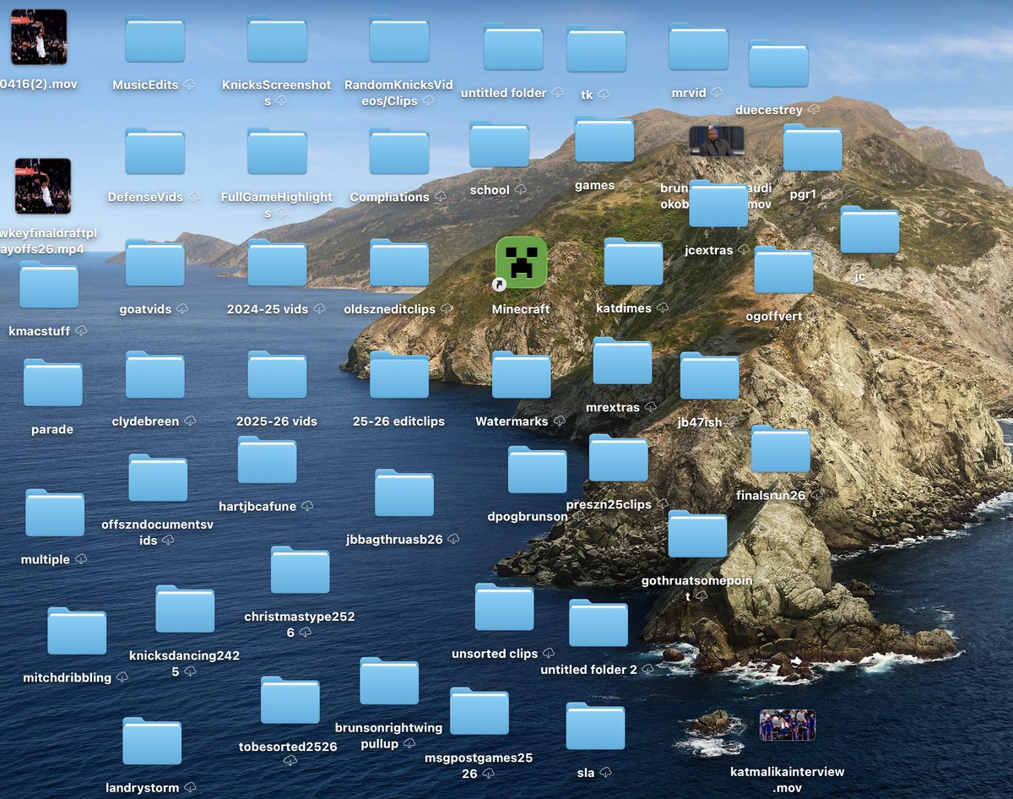
Task: Select the knicksdancing2425 folder
Action: click(x=185, y=610)
